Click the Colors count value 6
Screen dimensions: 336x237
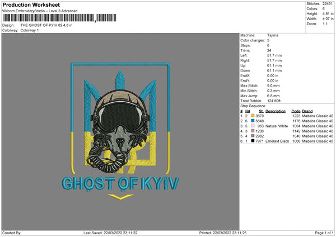coord(324,9)
